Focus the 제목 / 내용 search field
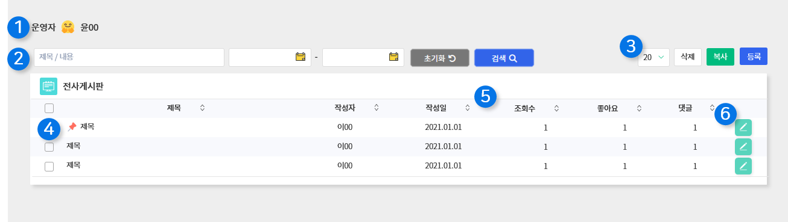 point(129,57)
